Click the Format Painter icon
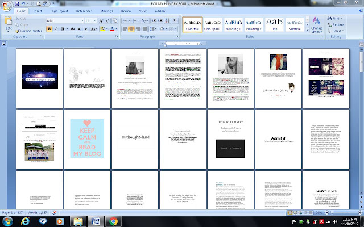This screenshot has height=227, width=364. point(18,31)
